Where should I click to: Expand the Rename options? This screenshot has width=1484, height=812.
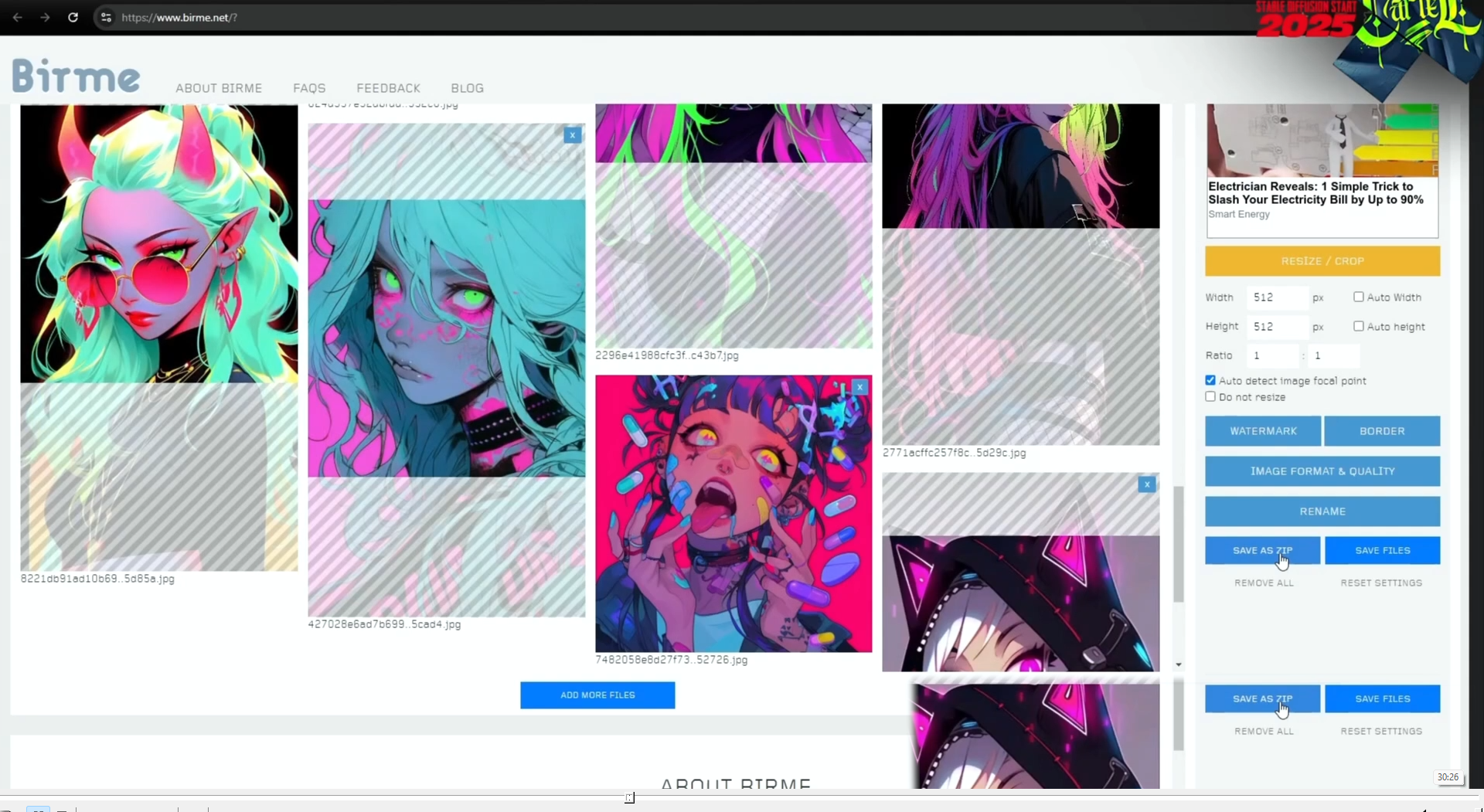click(x=1322, y=511)
